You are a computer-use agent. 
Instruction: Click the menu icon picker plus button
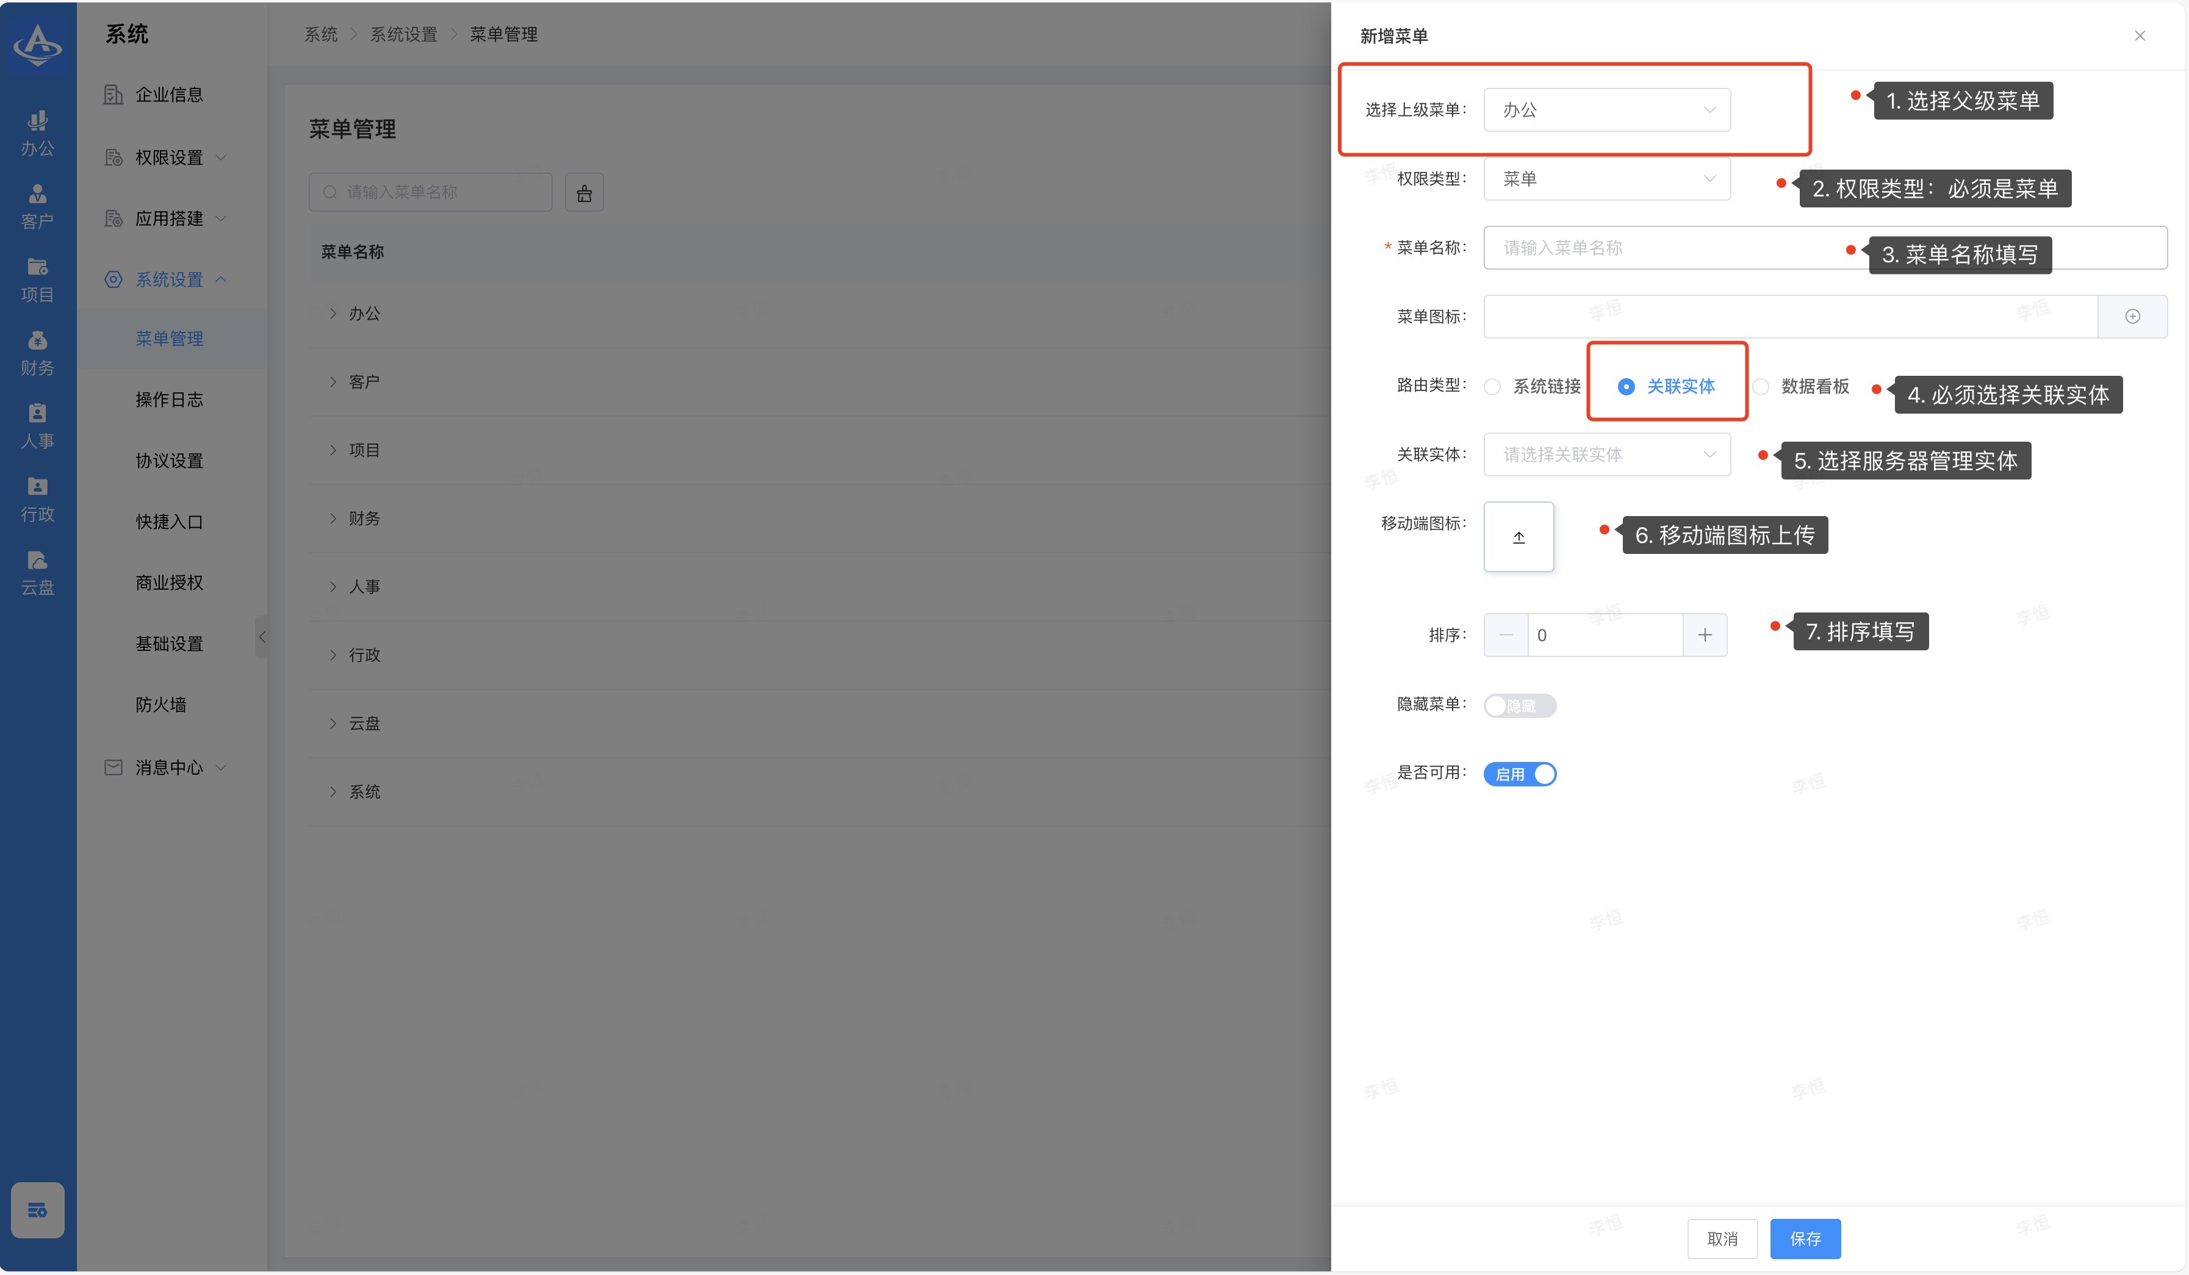pos(2132,317)
